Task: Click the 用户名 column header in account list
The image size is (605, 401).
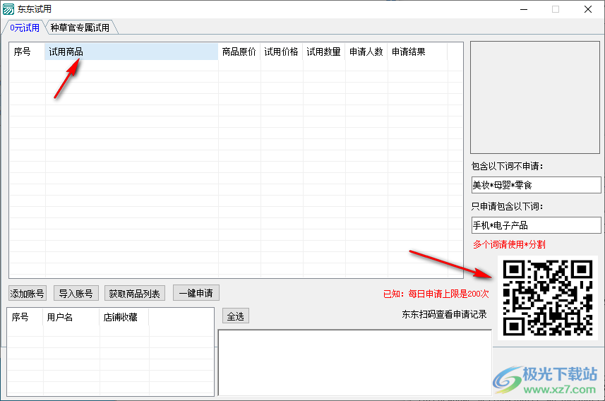Action: click(x=71, y=317)
